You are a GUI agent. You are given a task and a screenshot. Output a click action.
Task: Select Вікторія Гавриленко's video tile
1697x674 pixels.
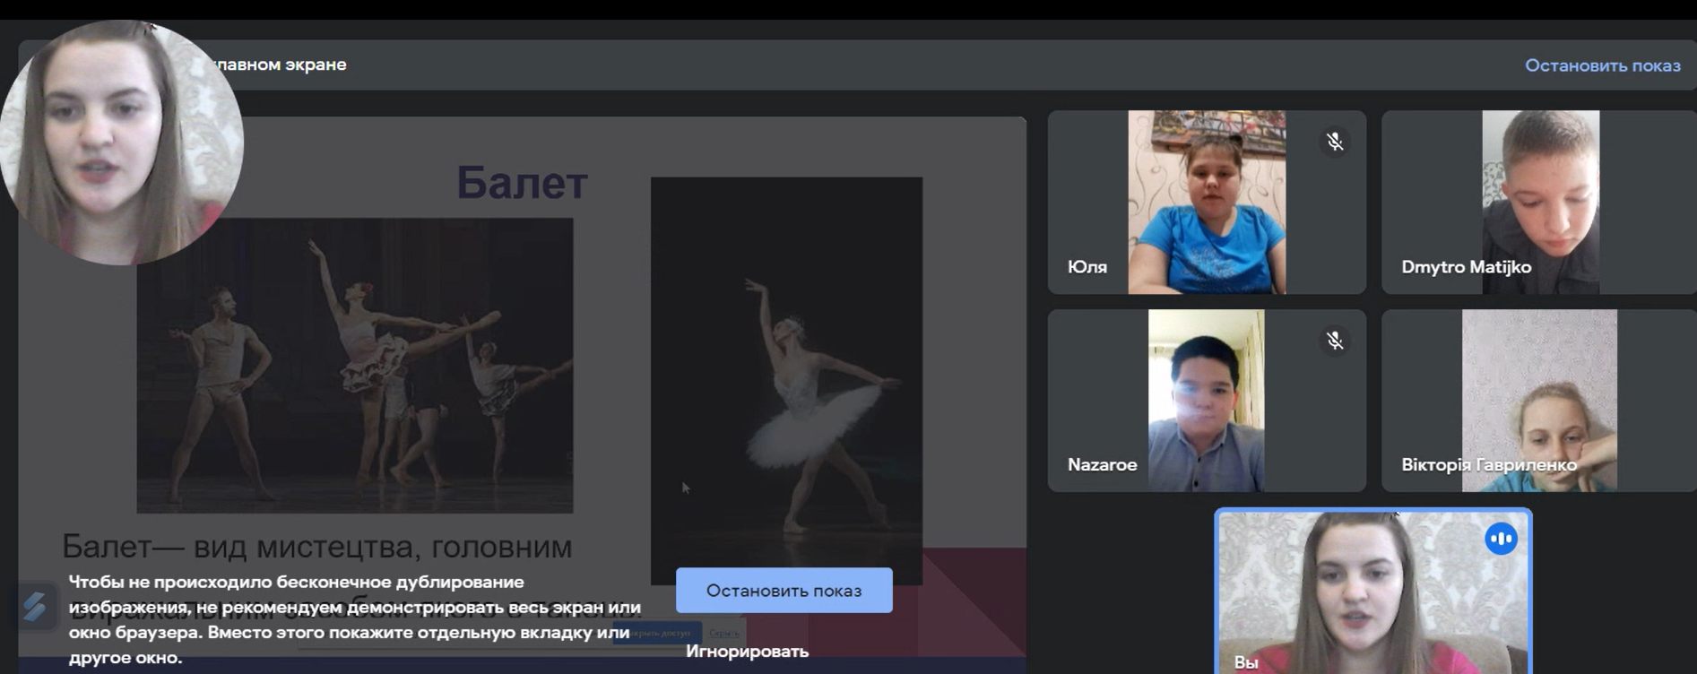[1539, 401]
